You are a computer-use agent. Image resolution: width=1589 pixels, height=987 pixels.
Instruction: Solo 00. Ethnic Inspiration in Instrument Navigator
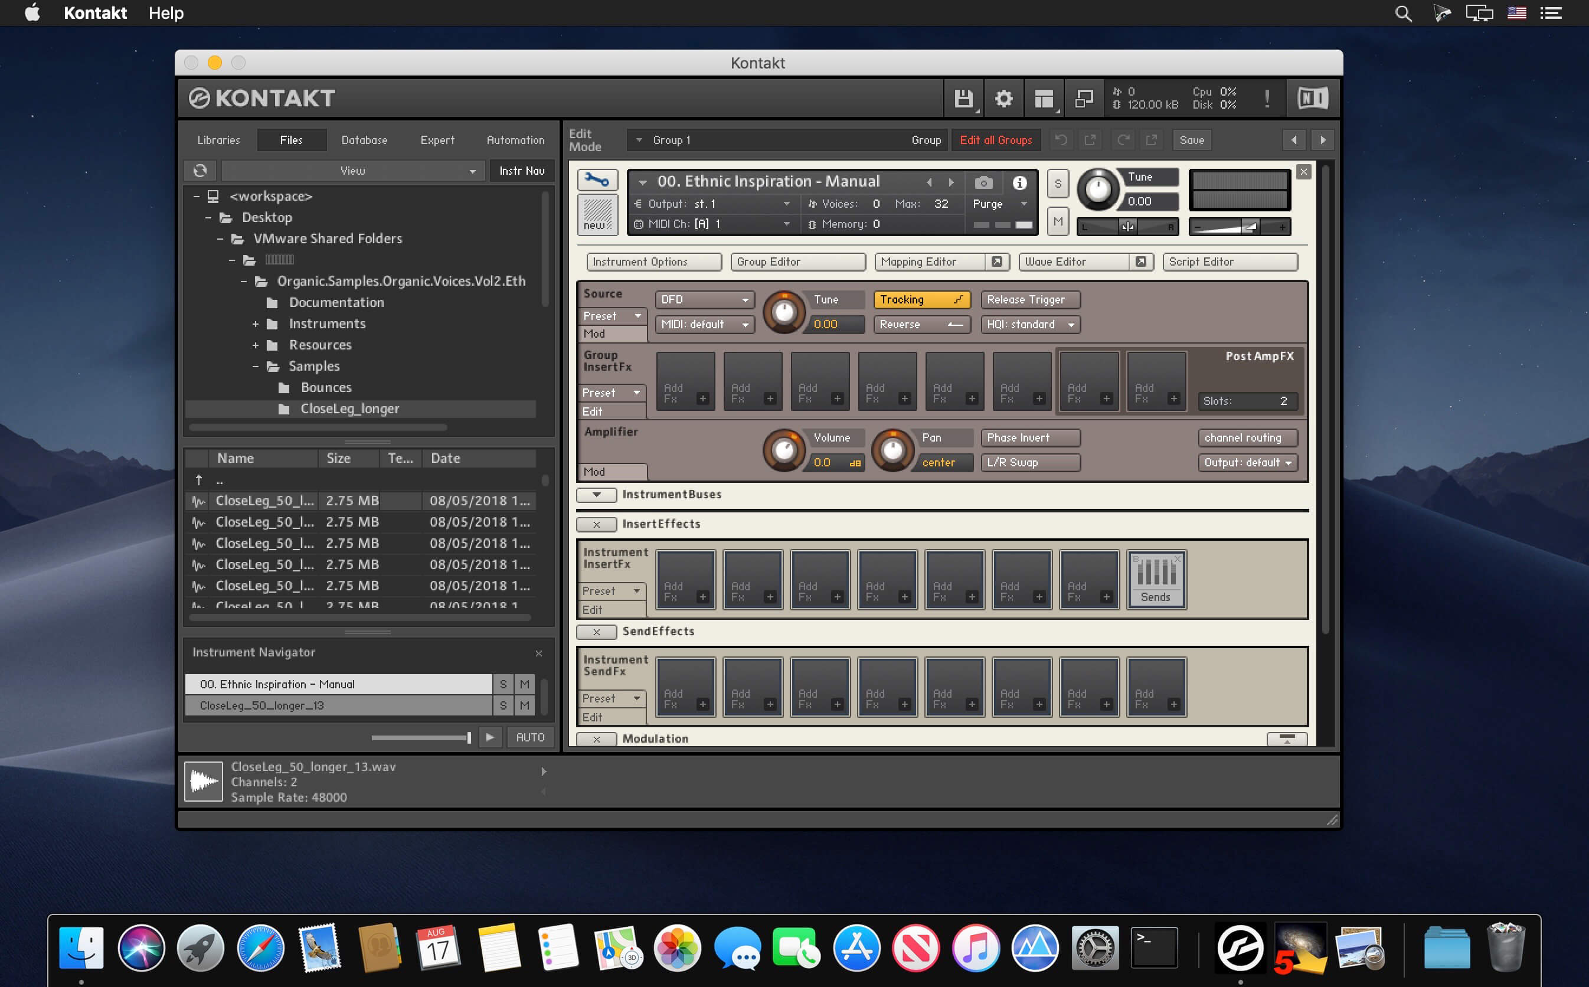point(502,684)
